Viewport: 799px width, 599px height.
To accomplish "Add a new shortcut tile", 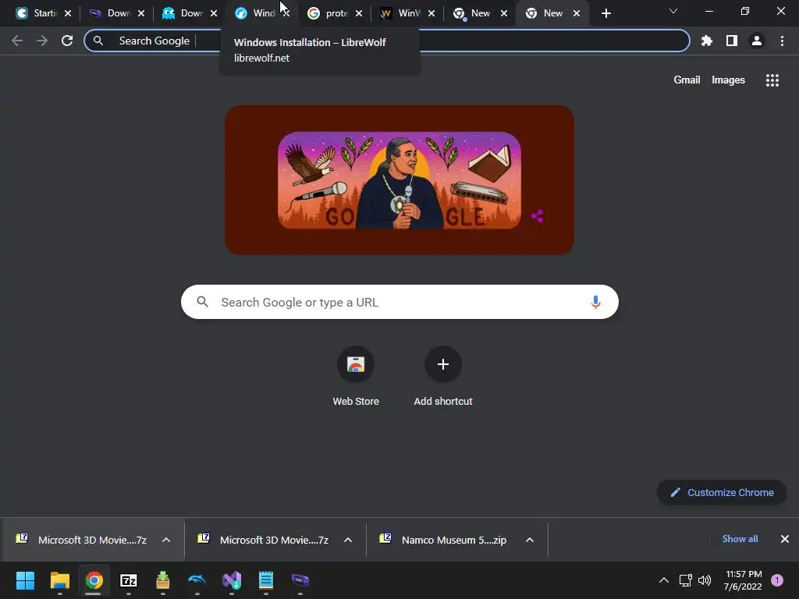I will tap(443, 377).
